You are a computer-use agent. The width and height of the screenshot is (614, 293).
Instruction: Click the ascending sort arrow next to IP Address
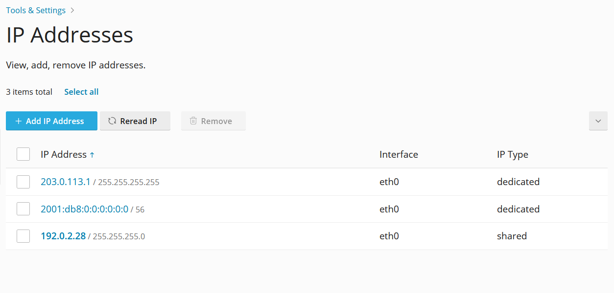[x=93, y=154]
